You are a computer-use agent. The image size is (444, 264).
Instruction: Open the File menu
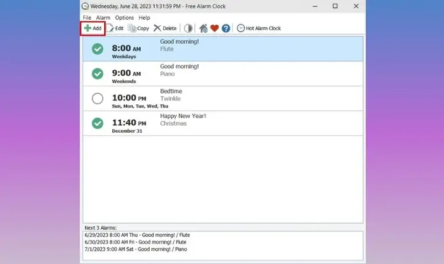coord(87,17)
